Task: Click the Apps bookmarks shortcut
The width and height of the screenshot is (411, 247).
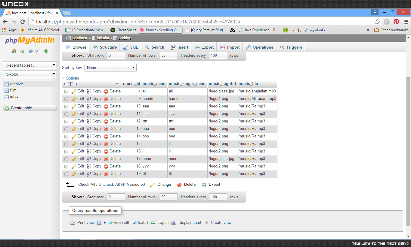Action: pyautogui.click(x=9, y=30)
